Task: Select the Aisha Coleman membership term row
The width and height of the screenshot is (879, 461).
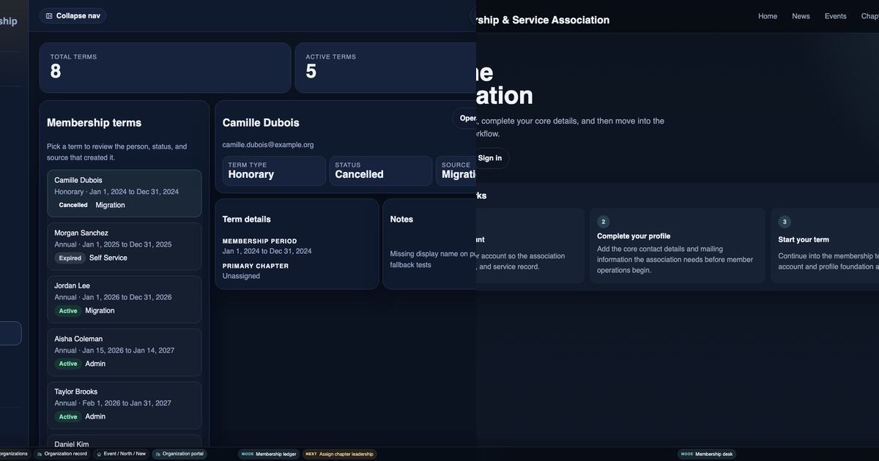Action: (x=124, y=352)
